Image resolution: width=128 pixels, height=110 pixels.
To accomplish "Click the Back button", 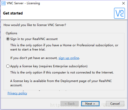I will click(69, 104).
